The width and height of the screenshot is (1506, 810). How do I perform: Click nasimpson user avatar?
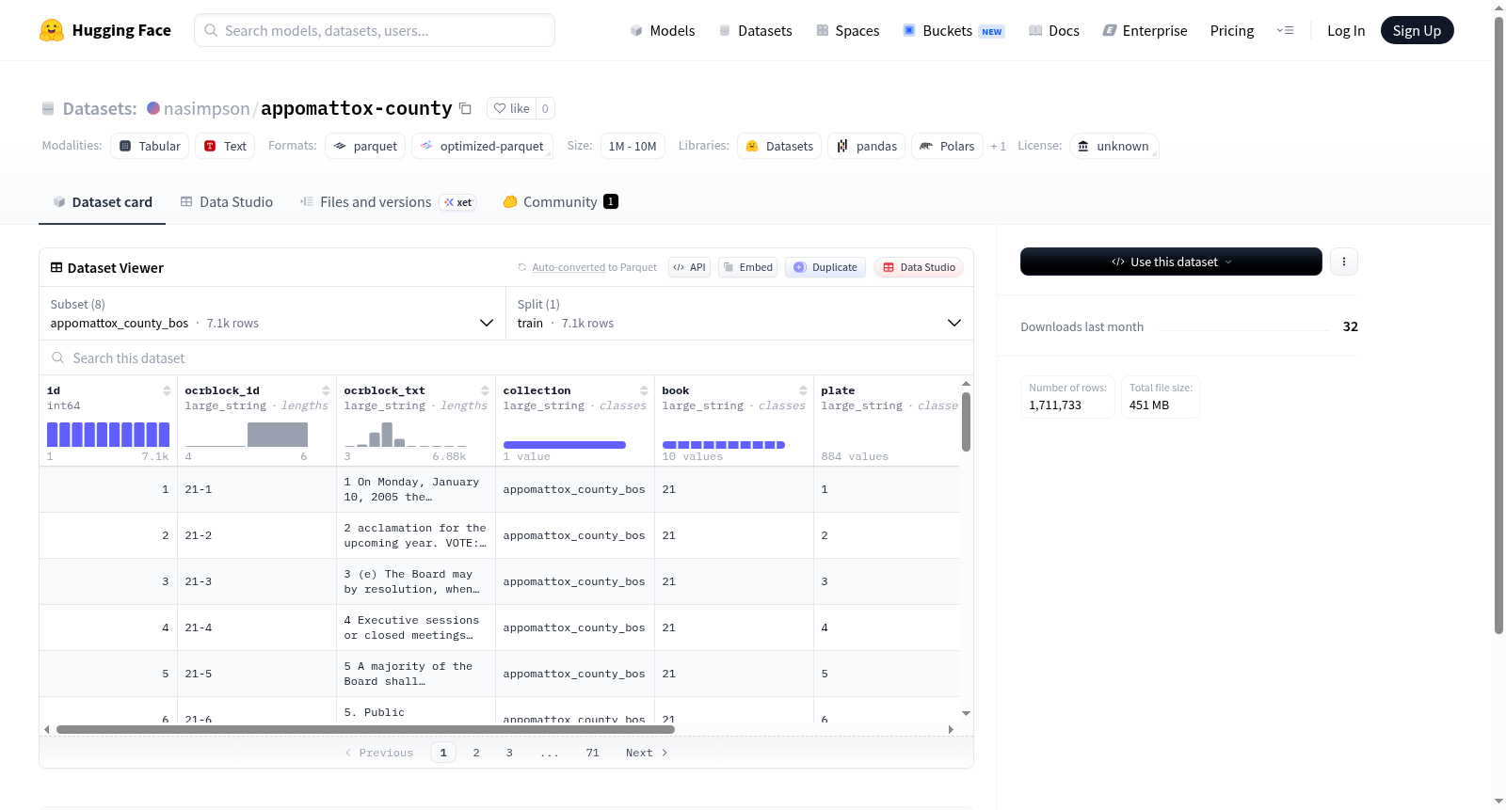(x=153, y=108)
